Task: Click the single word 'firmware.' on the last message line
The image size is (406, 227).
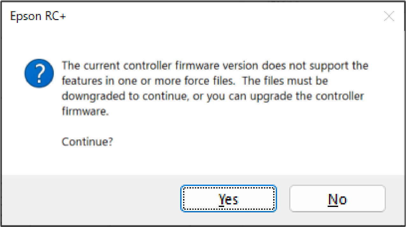Action: pyautogui.click(x=85, y=111)
